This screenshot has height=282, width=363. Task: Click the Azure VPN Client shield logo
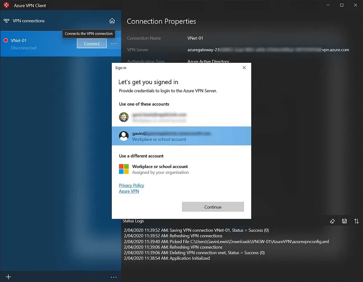[x=7, y=5]
